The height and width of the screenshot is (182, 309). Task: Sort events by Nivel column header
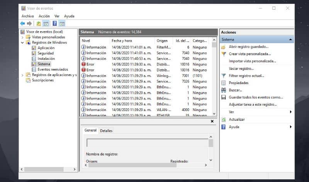[x=95, y=41]
